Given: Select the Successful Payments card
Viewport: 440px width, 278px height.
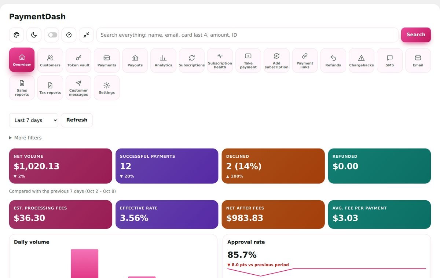Looking at the screenshot, I should point(167,166).
